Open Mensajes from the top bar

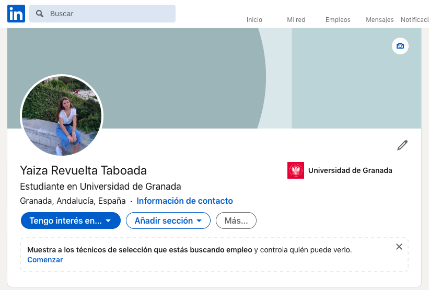tap(380, 19)
